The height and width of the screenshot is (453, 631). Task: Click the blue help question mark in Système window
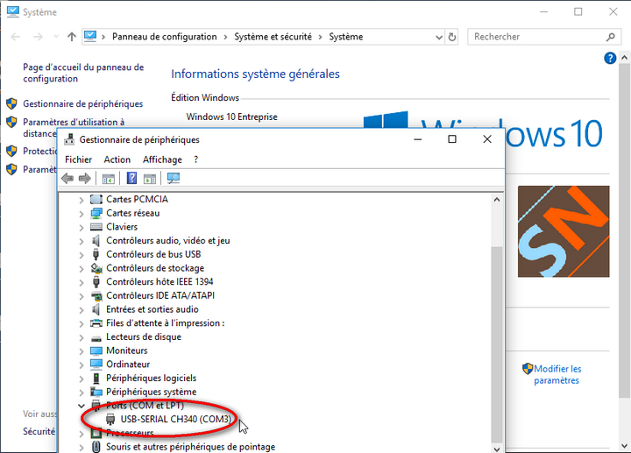(610, 59)
